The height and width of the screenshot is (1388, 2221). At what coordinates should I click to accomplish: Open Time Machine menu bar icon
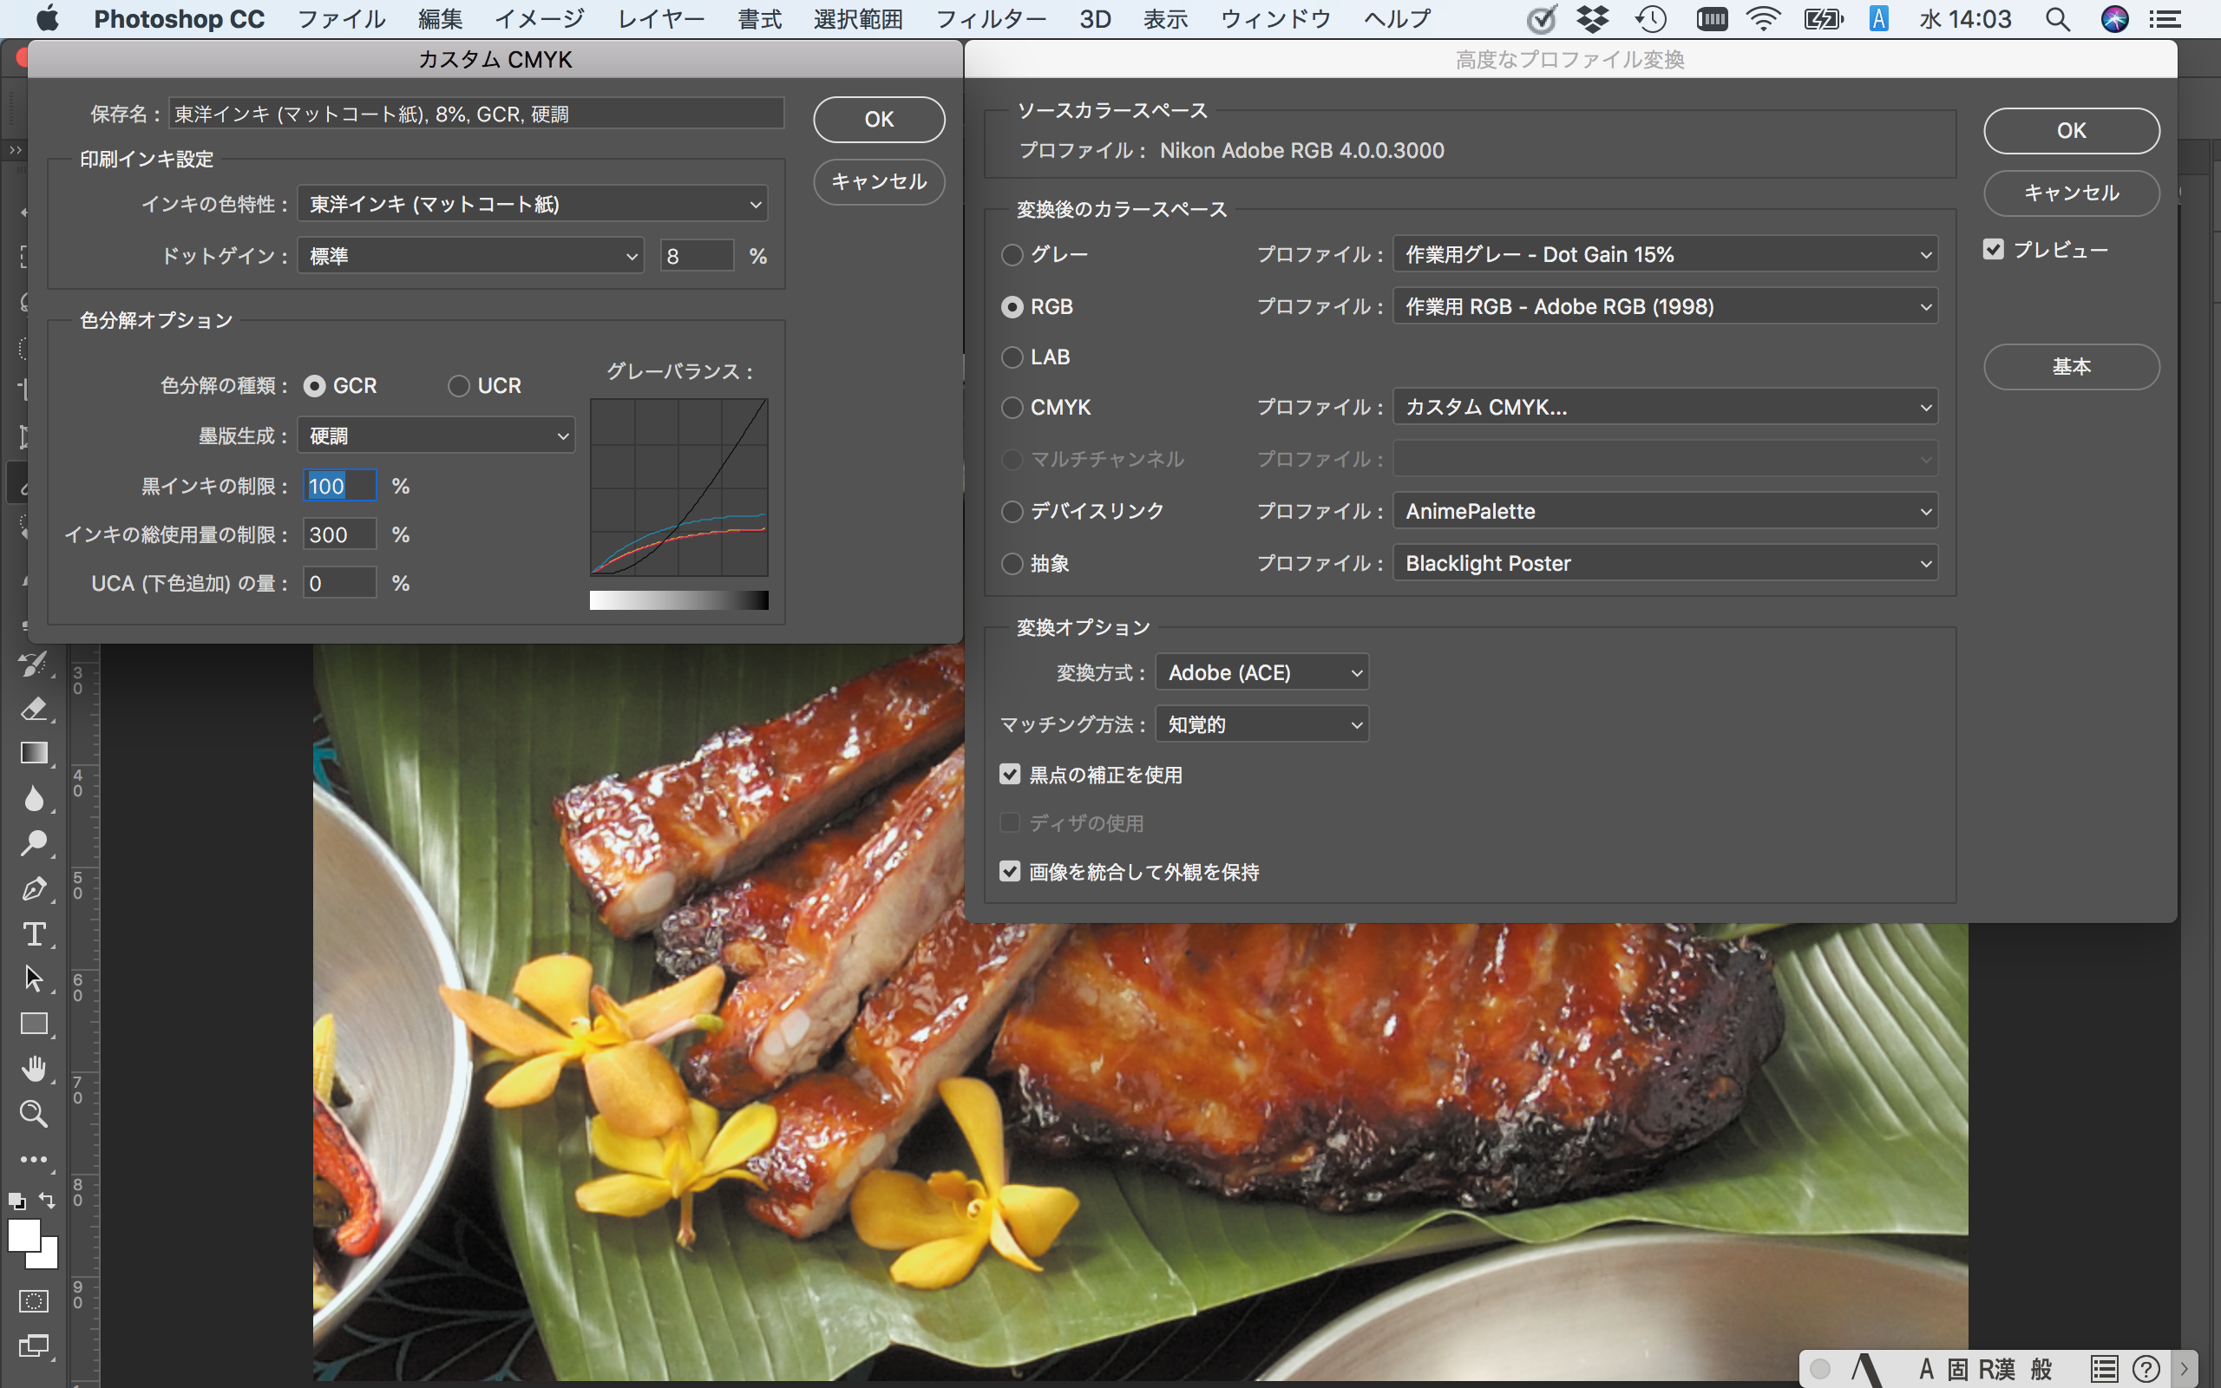(1651, 18)
